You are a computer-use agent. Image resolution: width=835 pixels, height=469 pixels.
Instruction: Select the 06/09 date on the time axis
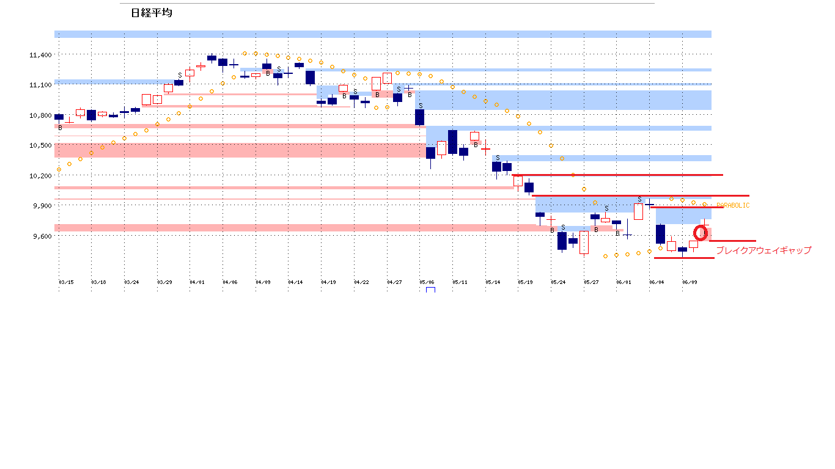[x=690, y=282]
